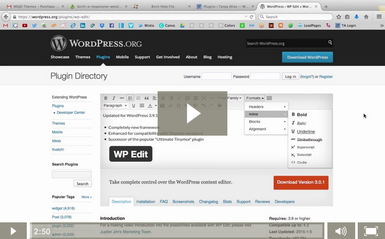Viewport: 385px width, 239px height.
Task: Open the Dropbox bookmark icon
Action: pos(102,26)
